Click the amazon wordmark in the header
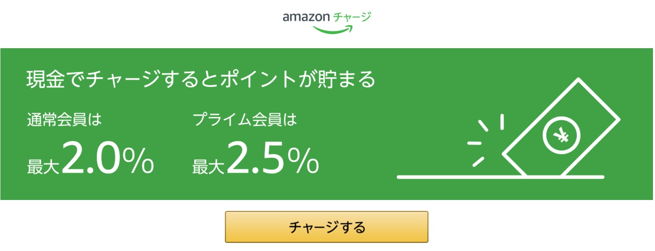655x251 pixels. (306, 17)
